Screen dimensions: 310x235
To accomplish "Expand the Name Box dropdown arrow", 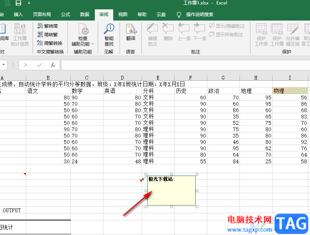I will [x=3, y=65].
